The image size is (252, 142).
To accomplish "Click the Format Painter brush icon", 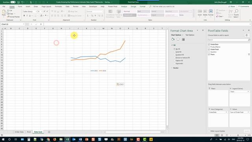I will 8,17.
